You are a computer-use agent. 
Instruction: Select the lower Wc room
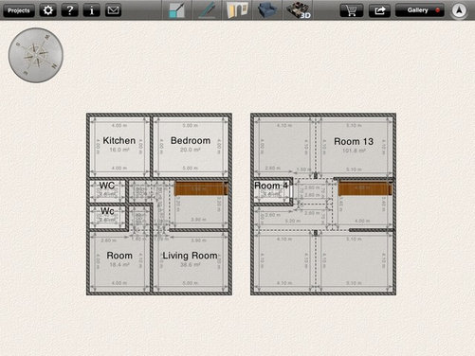[x=107, y=211]
